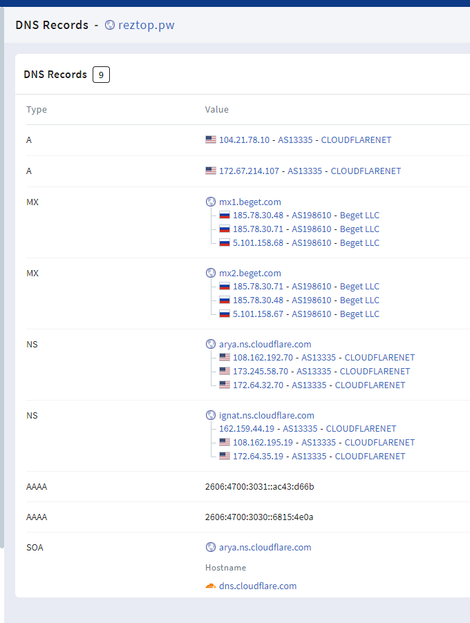The width and height of the screenshot is (470, 623).
Task: Click globe icon beside ignat.ns.cloudflare.com
Action: (x=211, y=415)
